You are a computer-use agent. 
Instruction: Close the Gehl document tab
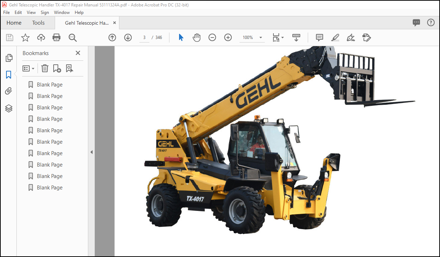114,23
